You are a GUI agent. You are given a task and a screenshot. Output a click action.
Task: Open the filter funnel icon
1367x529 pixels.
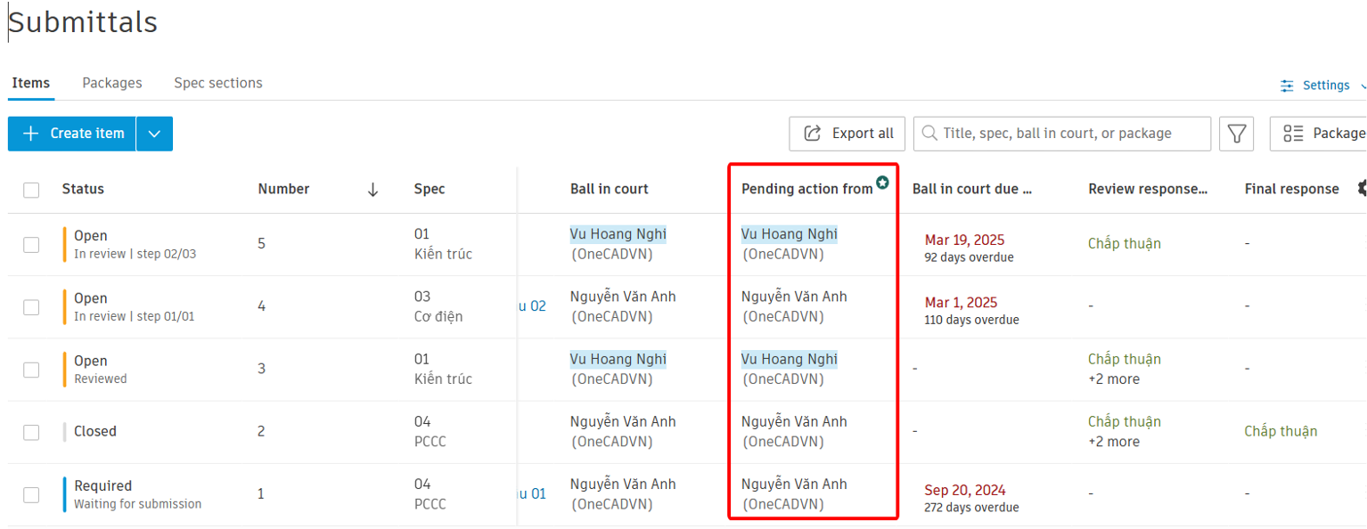coord(1237,134)
